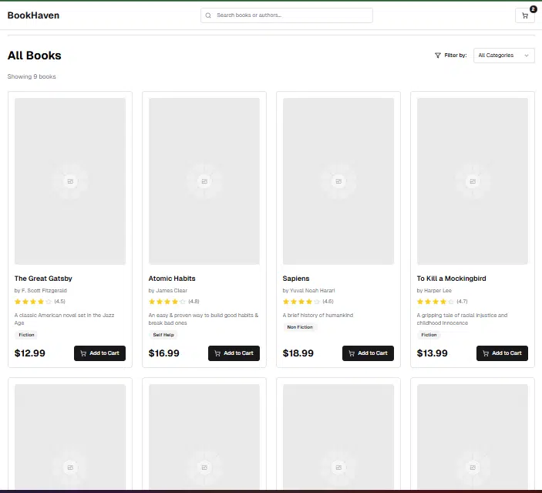542x493 pixels.
Task: Click the search magnifier icon
Action: click(208, 15)
